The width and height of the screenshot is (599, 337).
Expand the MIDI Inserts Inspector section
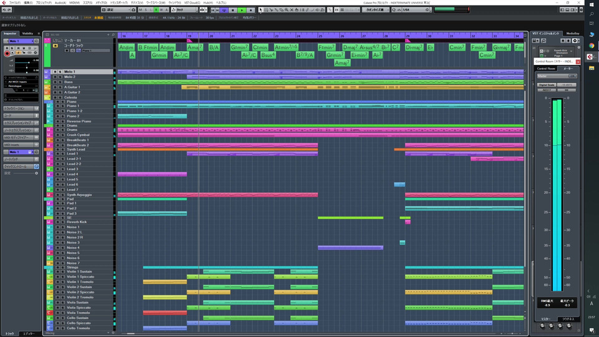coord(21,145)
